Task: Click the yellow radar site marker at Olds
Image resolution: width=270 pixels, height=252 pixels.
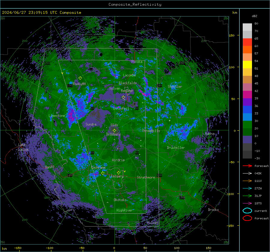Action: [x=114, y=131]
